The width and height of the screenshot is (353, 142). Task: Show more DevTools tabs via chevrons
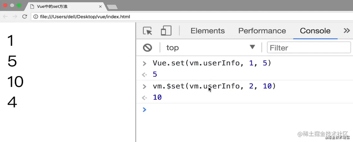click(347, 31)
